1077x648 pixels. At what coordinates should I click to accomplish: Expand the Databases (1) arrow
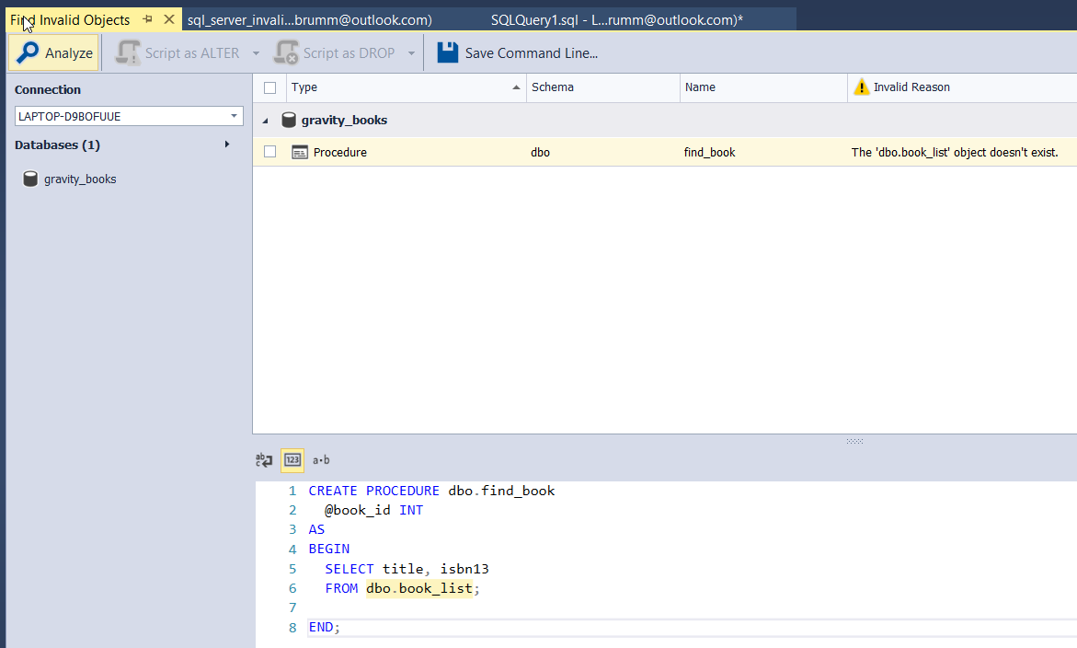point(227,145)
